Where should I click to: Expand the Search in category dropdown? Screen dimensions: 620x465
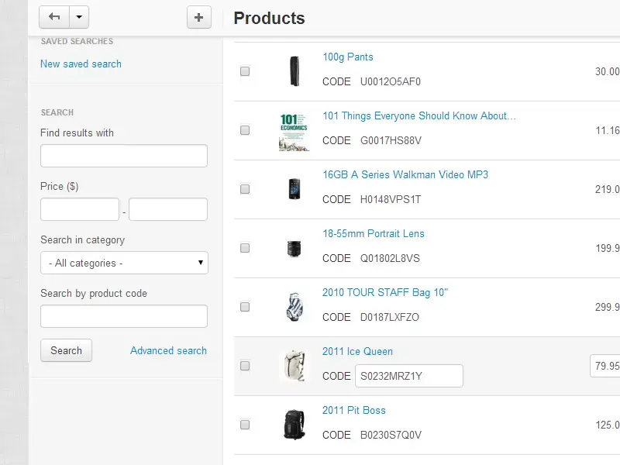(x=124, y=263)
